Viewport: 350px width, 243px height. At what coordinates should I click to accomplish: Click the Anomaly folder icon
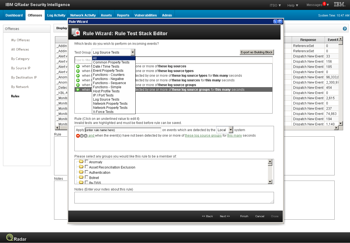[81, 162]
